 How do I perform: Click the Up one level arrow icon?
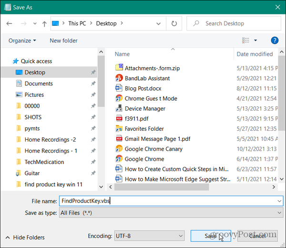44,23
